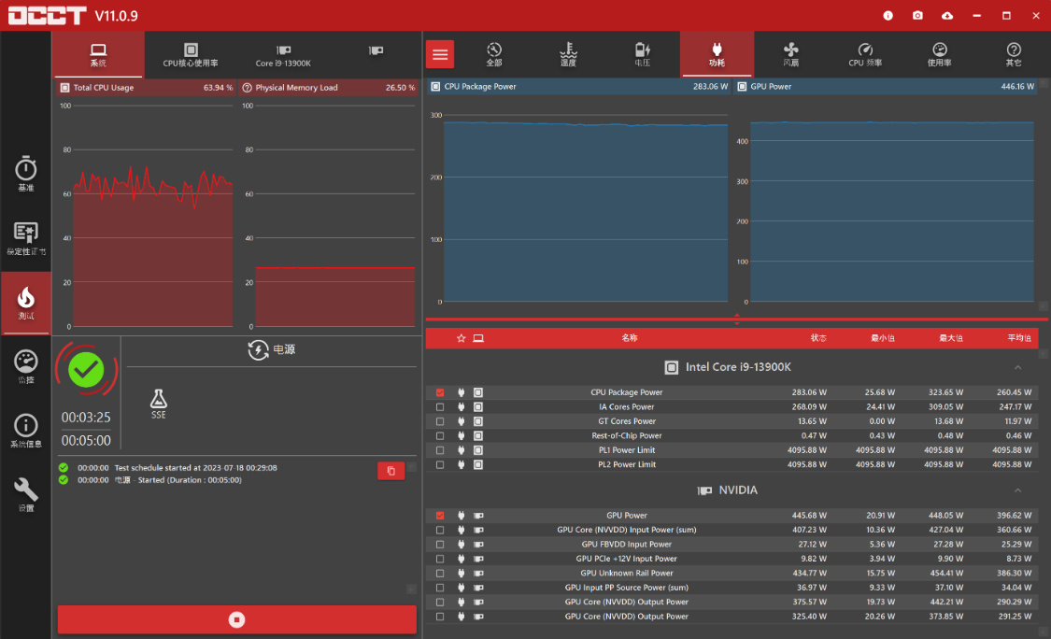Click the Total CPU Usage graph
1051x639 pixels.
tap(153, 216)
